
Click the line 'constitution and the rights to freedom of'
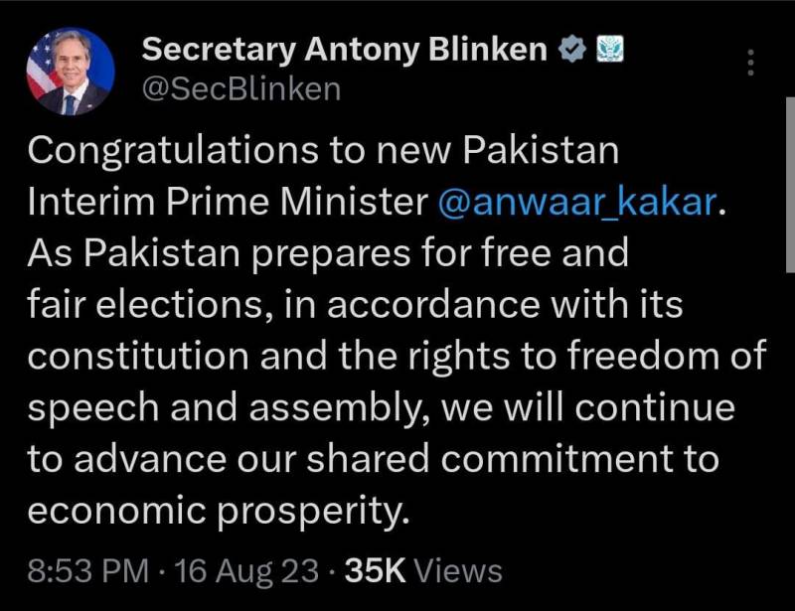click(397, 356)
